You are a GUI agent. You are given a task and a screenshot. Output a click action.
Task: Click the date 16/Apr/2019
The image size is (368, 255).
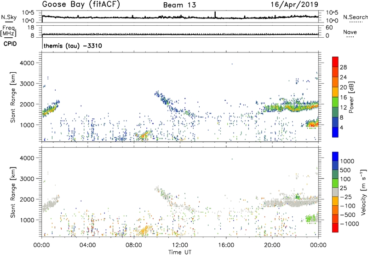coord(294,4)
